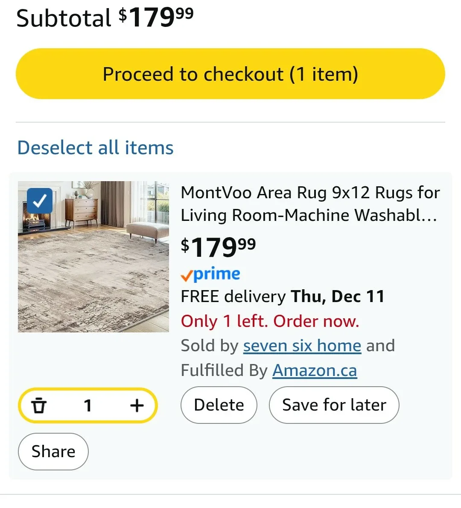Open the Amazon.ca fulfillment link
The width and height of the screenshot is (461, 508).
[x=315, y=370]
